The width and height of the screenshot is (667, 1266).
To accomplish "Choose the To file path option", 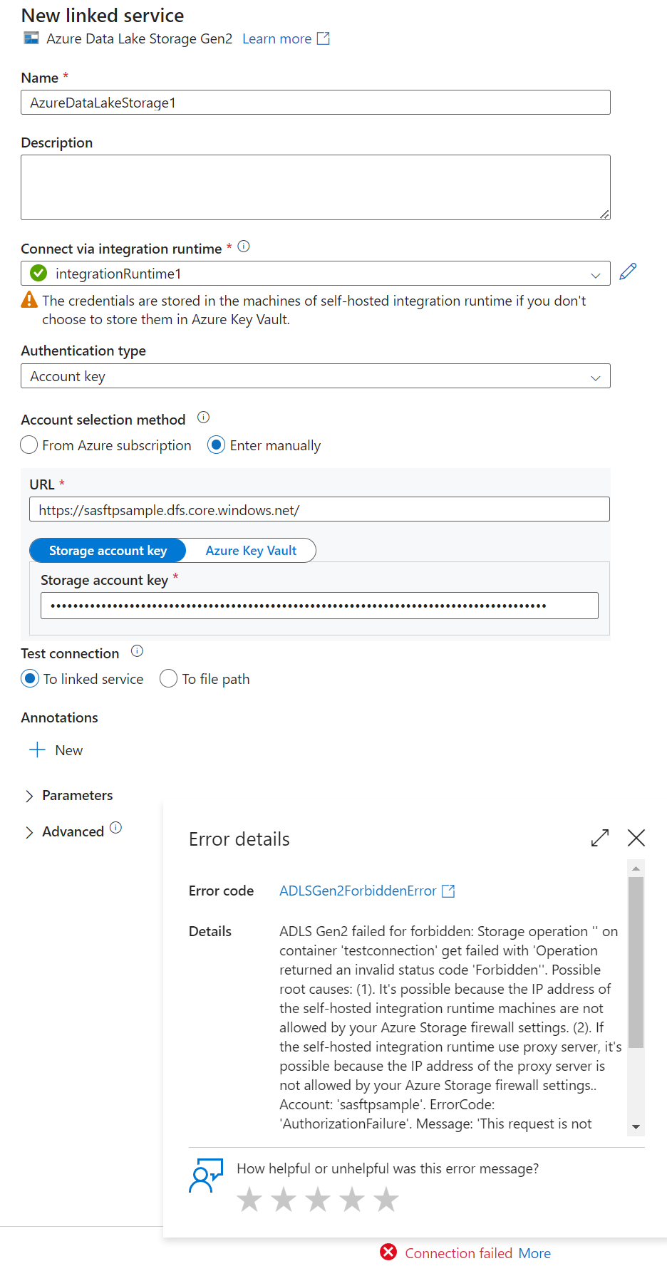I will 169,679.
